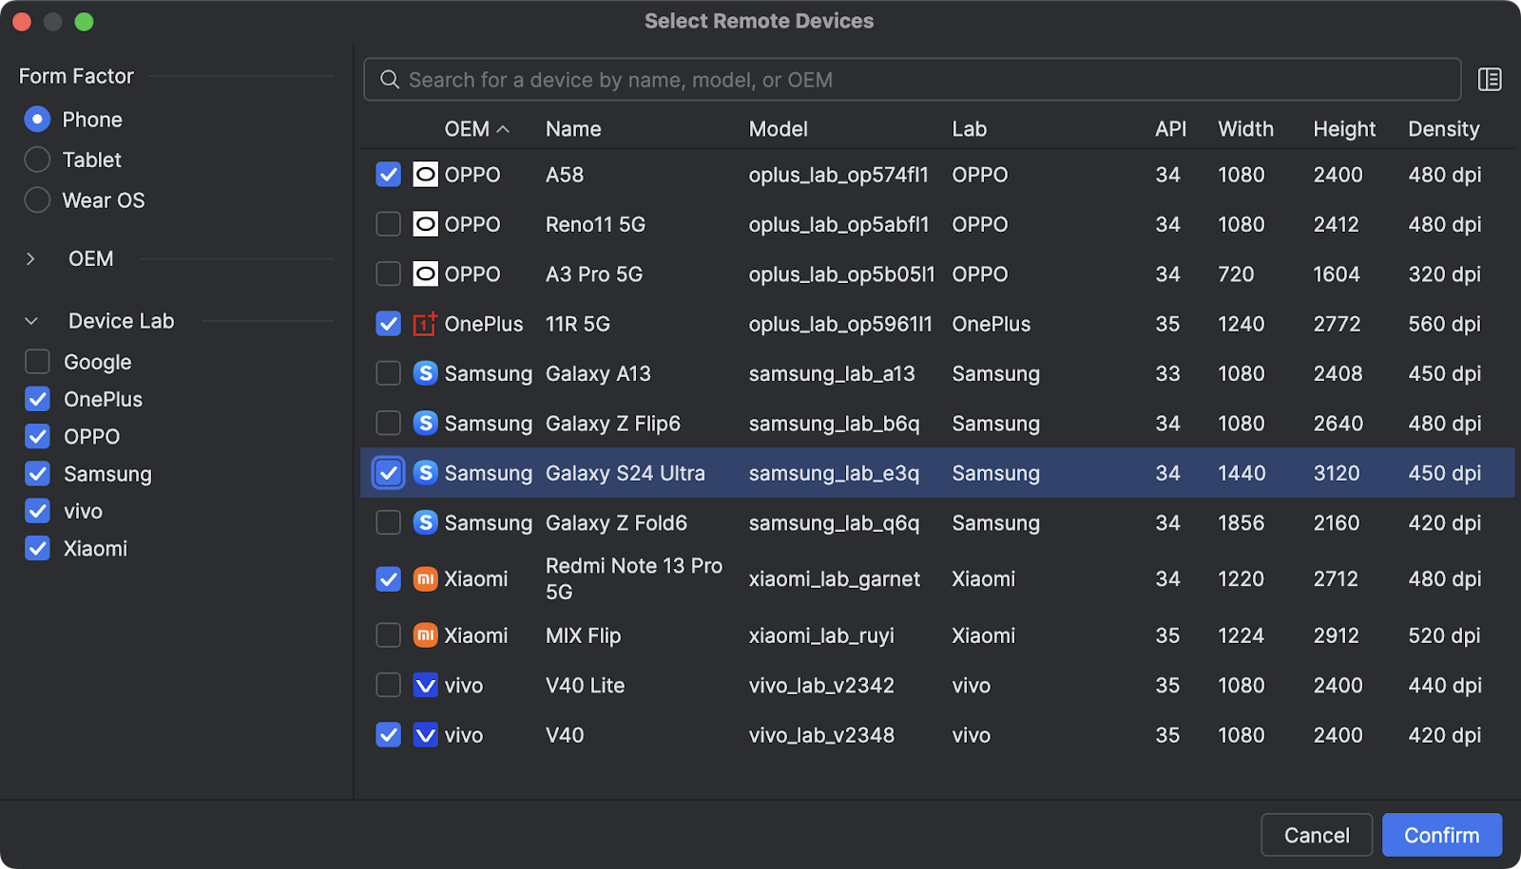Image resolution: width=1521 pixels, height=869 pixels.
Task: Check the Galaxy Z Flip6 checkbox
Action: coord(388,424)
